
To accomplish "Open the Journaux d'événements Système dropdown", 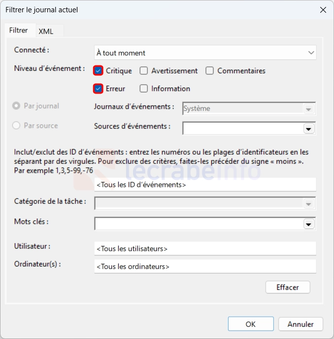I will pos(249,109).
